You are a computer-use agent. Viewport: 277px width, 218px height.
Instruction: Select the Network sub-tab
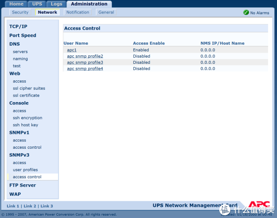pyautogui.click(x=48, y=12)
